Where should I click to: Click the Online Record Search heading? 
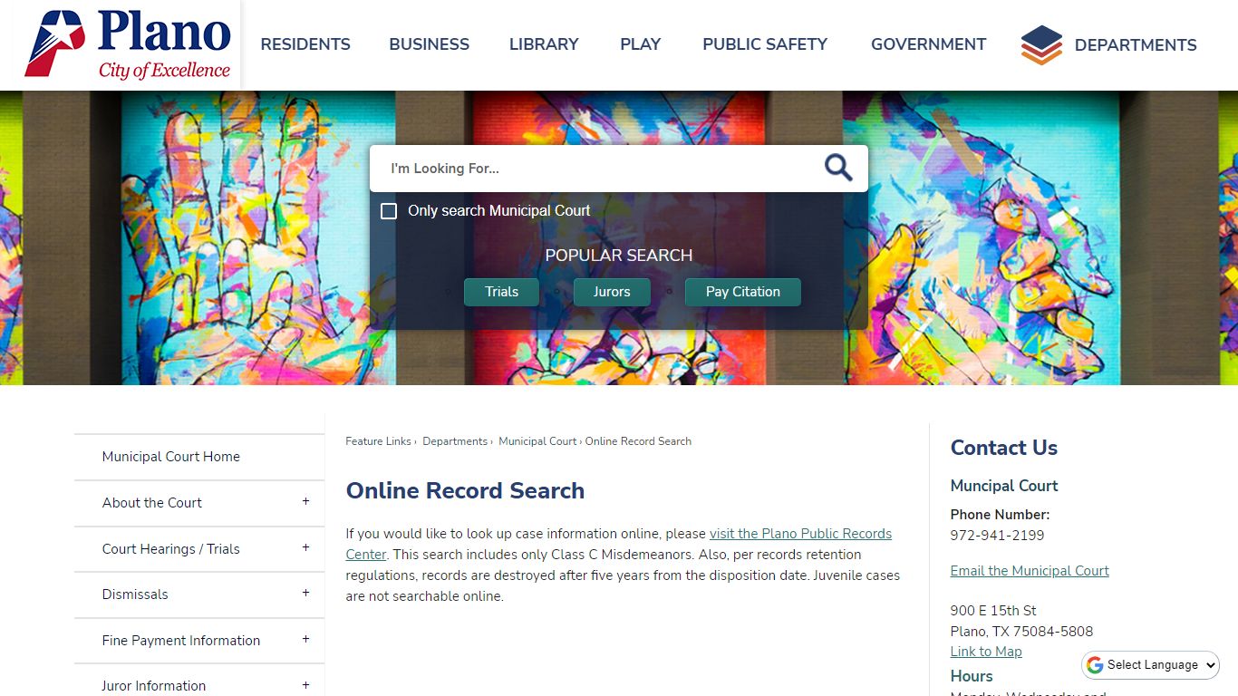(465, 491)
